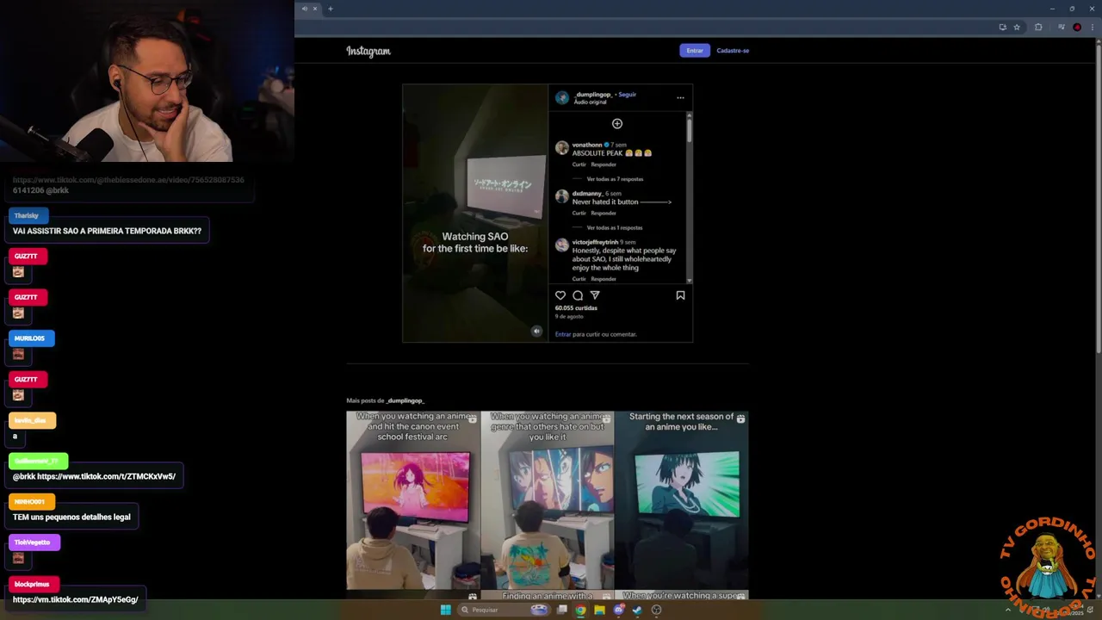Open vonathonn's profile picture
1102x620 pixels.
coord(562,148)
